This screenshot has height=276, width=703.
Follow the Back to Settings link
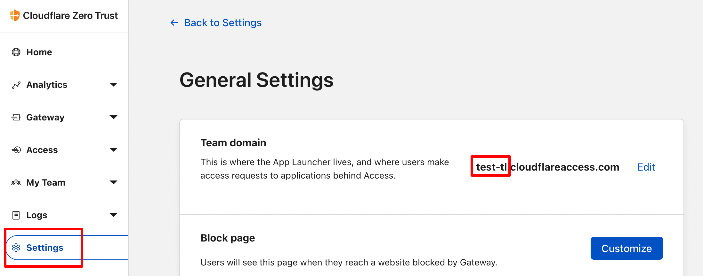223,23
